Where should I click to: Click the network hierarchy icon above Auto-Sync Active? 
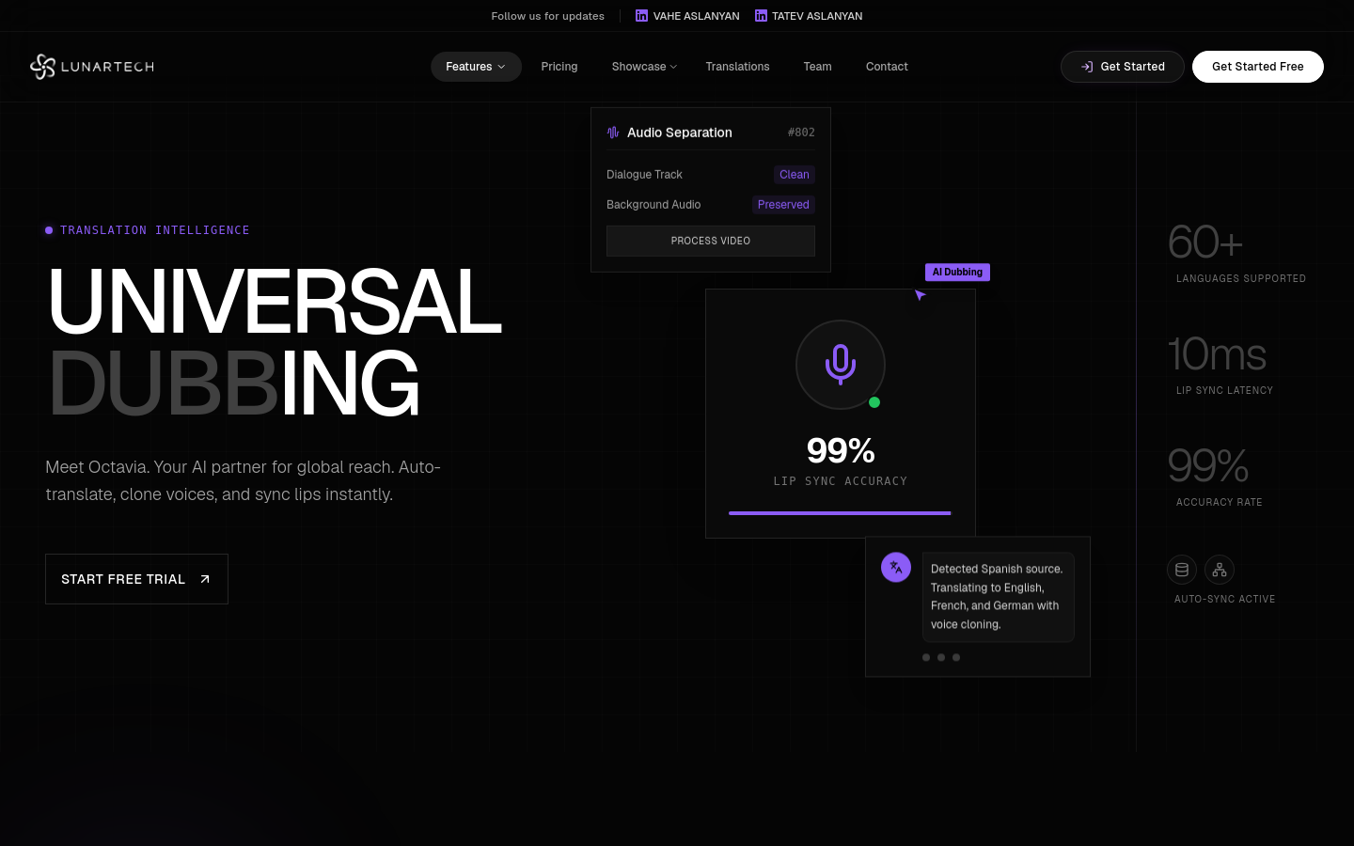(1220, 570)
